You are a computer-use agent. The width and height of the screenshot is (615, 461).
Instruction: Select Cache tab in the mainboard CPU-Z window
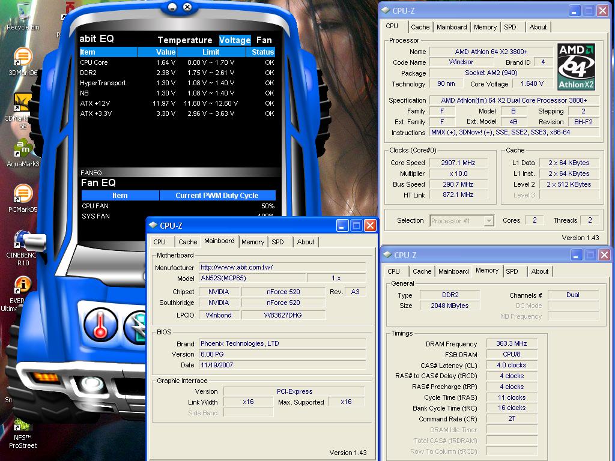pos(187,242)
